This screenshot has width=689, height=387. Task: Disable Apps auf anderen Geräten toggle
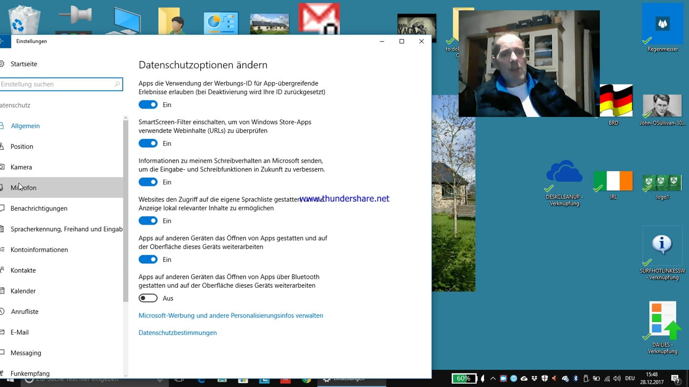tap(148, 260)
